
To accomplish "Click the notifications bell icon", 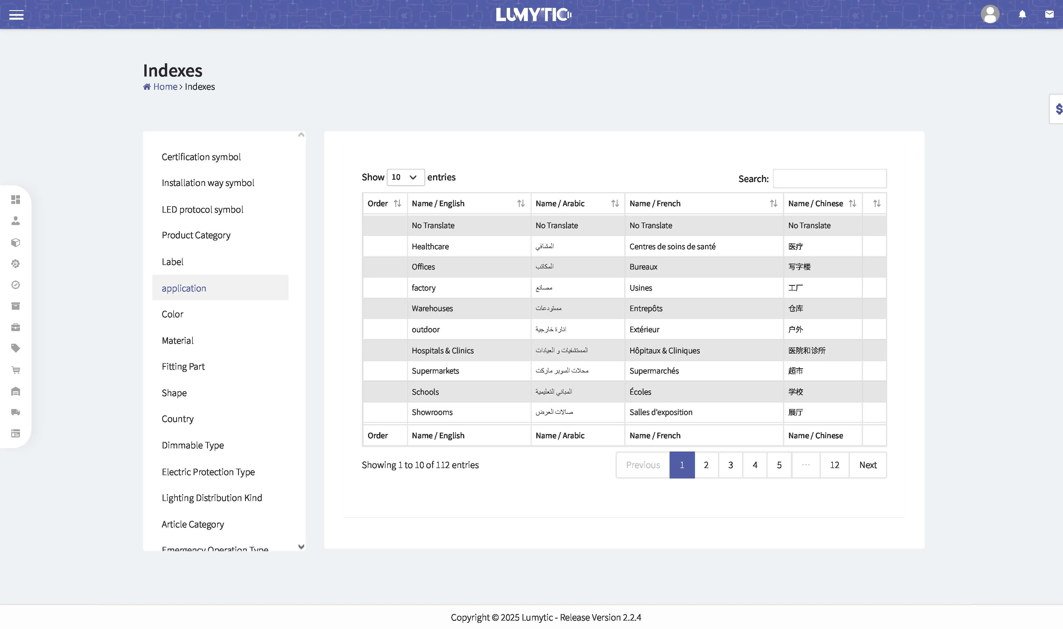I will (x=1022, y=15).
